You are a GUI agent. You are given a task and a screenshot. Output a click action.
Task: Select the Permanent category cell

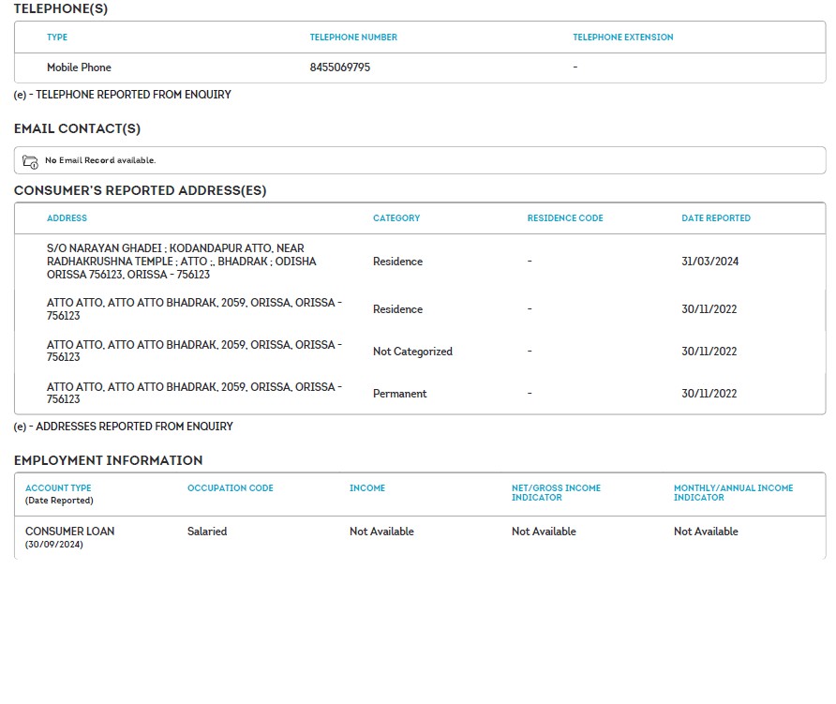[x=399, y=394]
